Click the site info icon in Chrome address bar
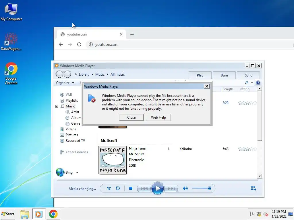Viewport: 294px width, 220px height. coord(90,44)
